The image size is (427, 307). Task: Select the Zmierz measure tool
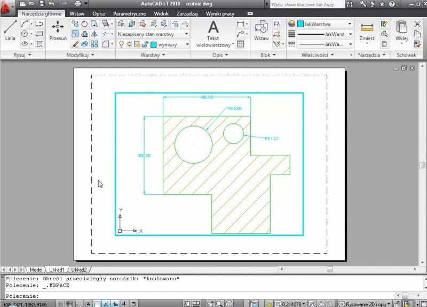tap(367, 30)
